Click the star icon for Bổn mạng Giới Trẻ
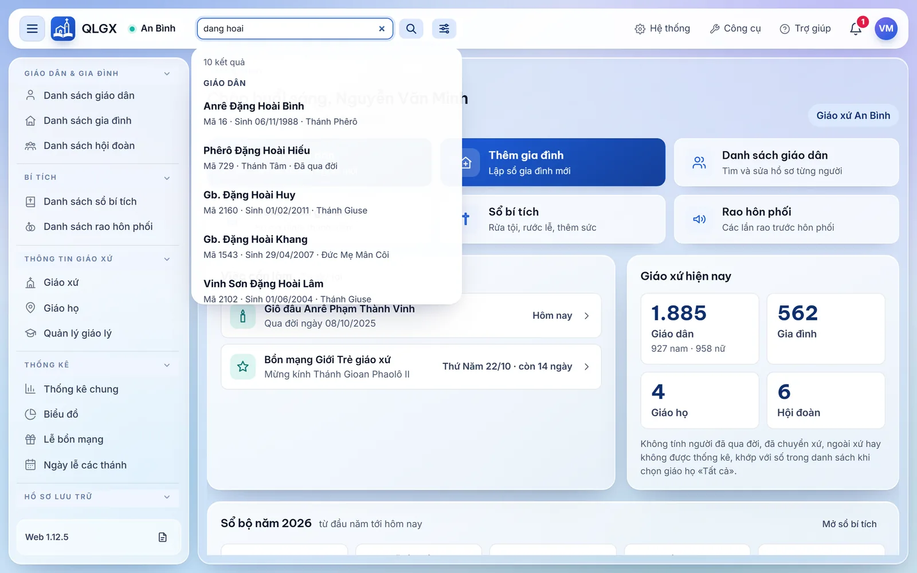The height and width of the screenshot is (573, 917). point(243,367)
